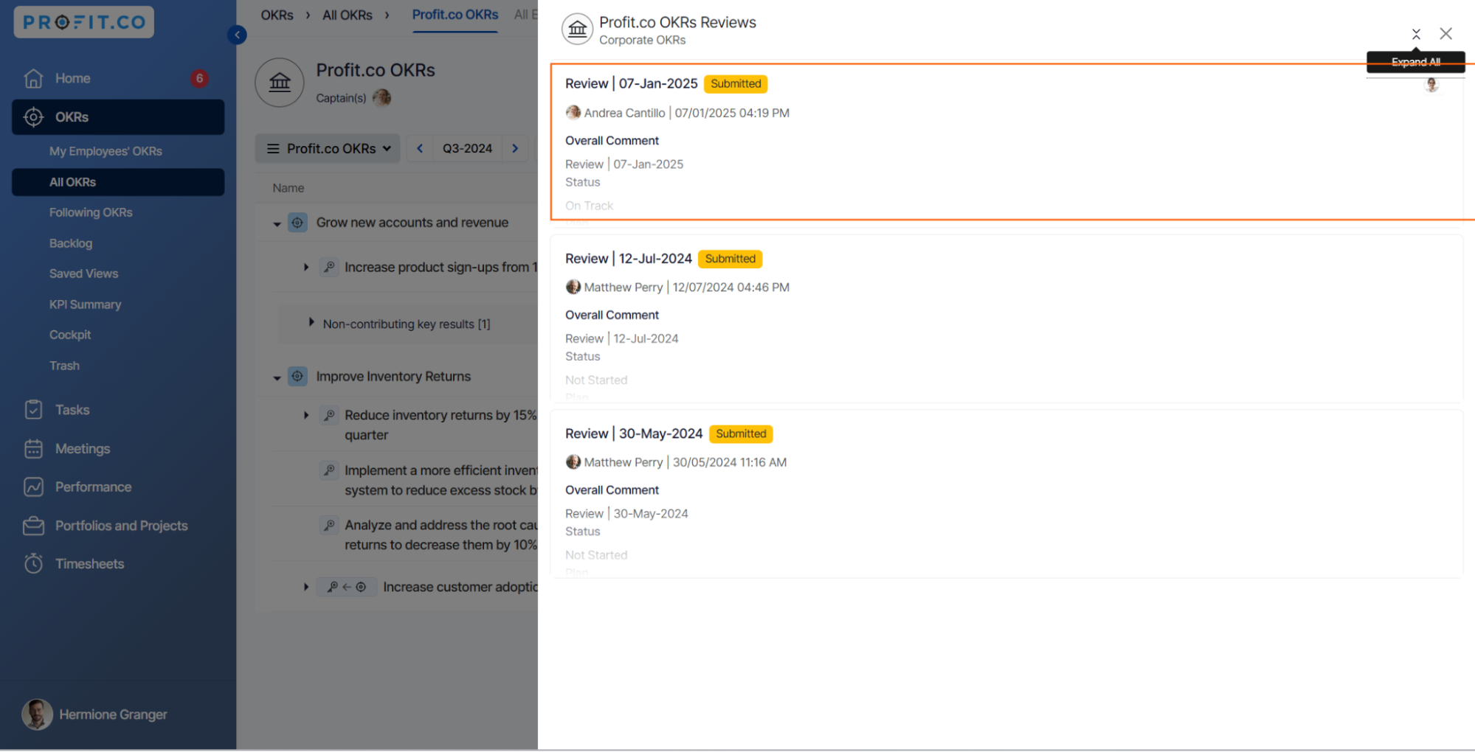
Task: Click the Meetings calendar icon
Action: 33,449
